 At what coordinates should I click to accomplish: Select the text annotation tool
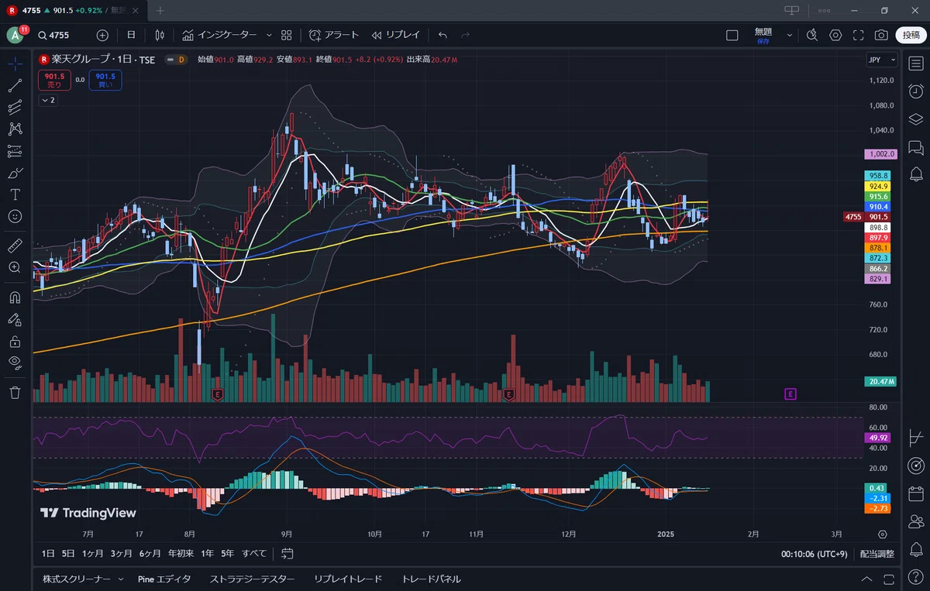pos(15,194)
